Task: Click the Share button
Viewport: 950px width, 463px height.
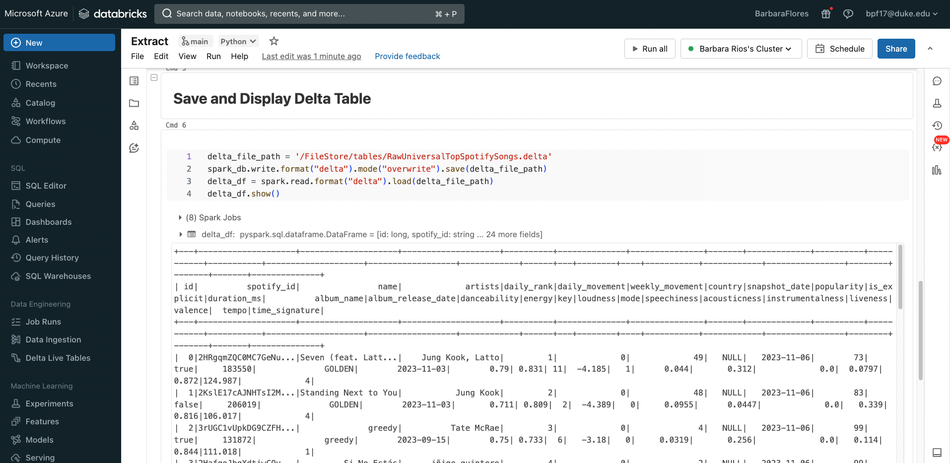Action: point(896,49)
